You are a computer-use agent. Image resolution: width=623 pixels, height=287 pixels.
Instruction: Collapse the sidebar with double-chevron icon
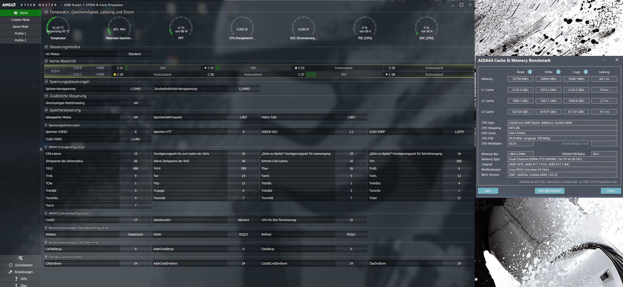41,149
